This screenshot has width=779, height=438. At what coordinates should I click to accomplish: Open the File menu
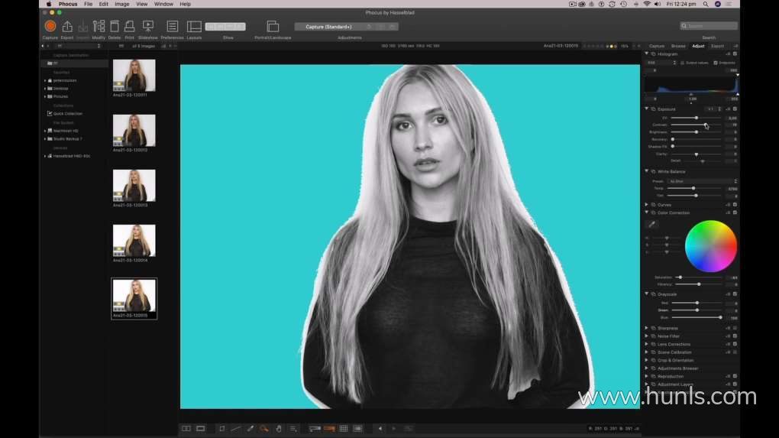click(88, 4)
